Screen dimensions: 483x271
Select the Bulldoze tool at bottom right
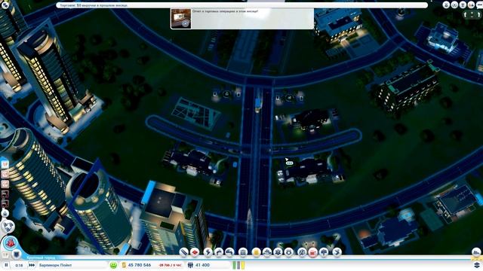[476, 252]
